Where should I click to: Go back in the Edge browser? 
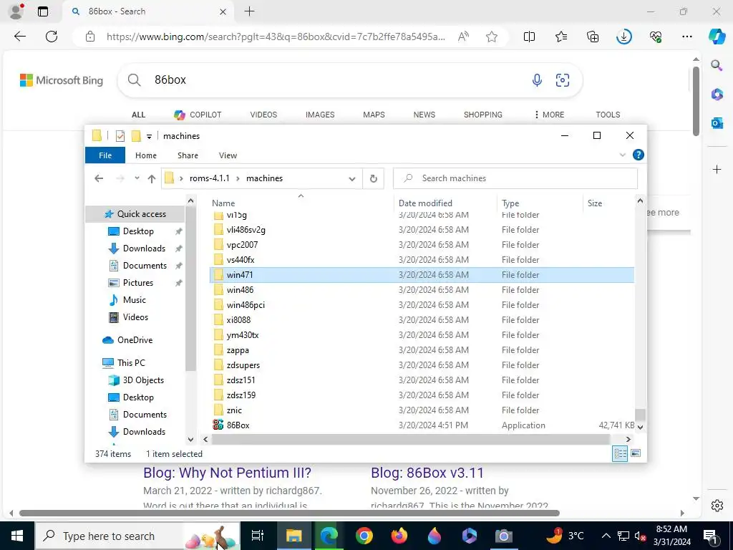19,37
